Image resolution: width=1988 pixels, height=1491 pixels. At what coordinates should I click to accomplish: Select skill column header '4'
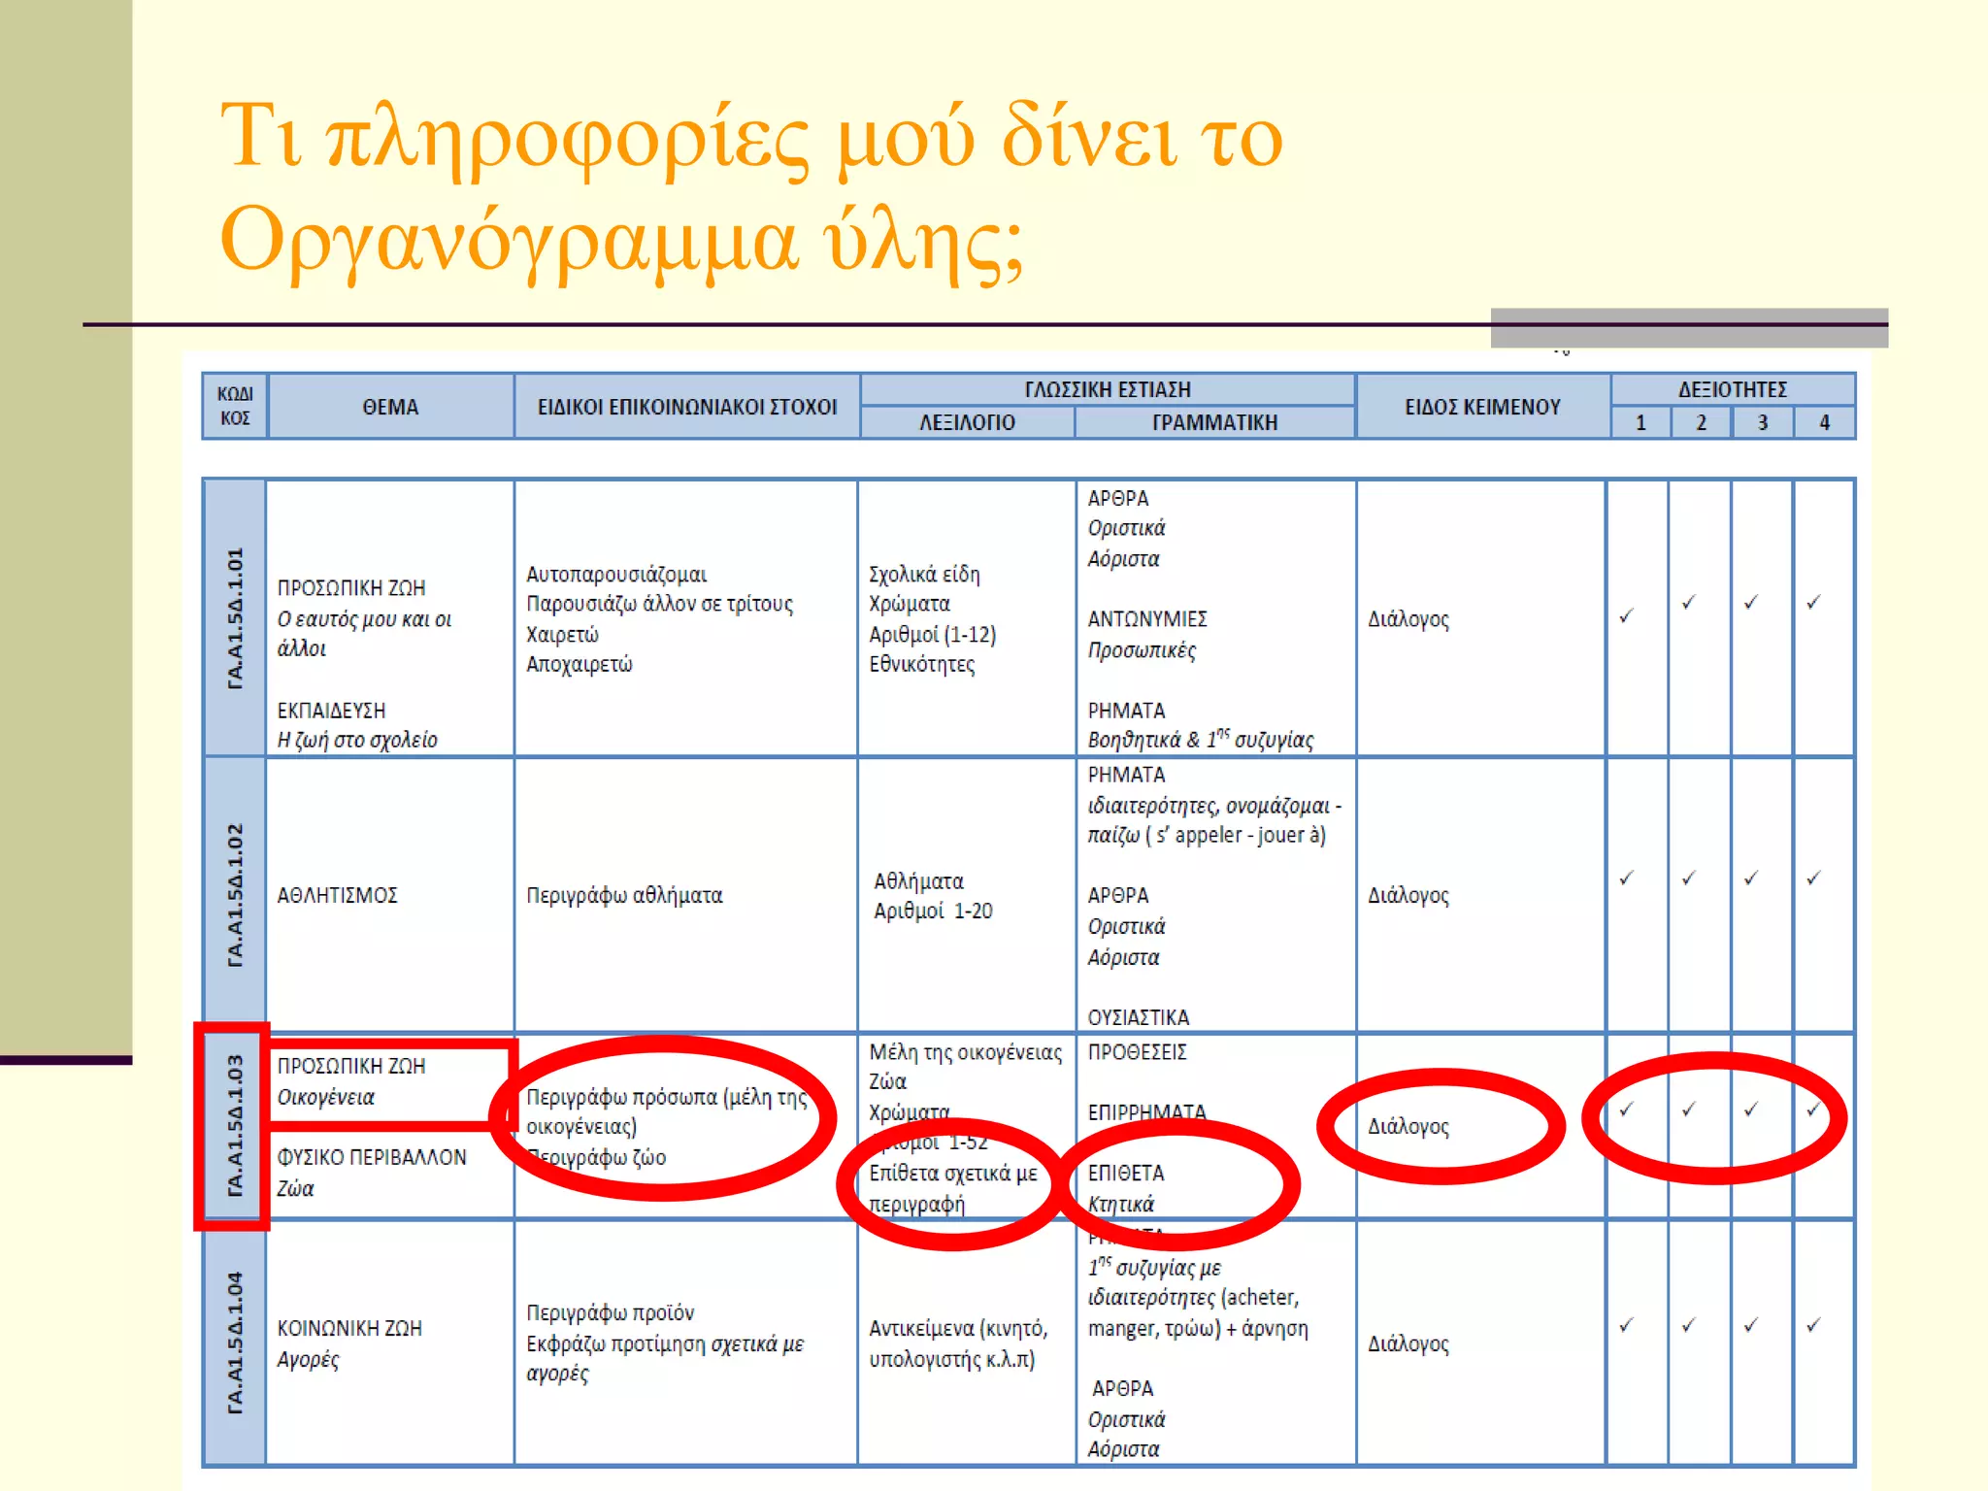tap(1824, 422)
